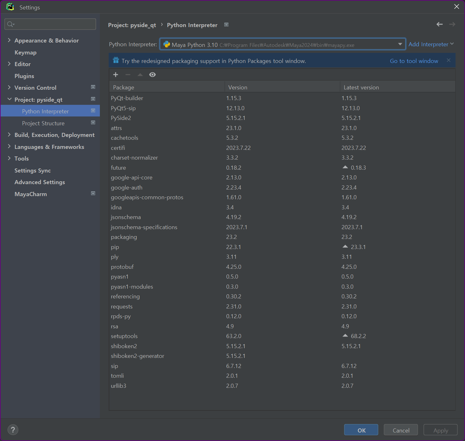Dismiss the packaging support banner
Viewport: 465px width, 441px height.
[x=449, y=60]
